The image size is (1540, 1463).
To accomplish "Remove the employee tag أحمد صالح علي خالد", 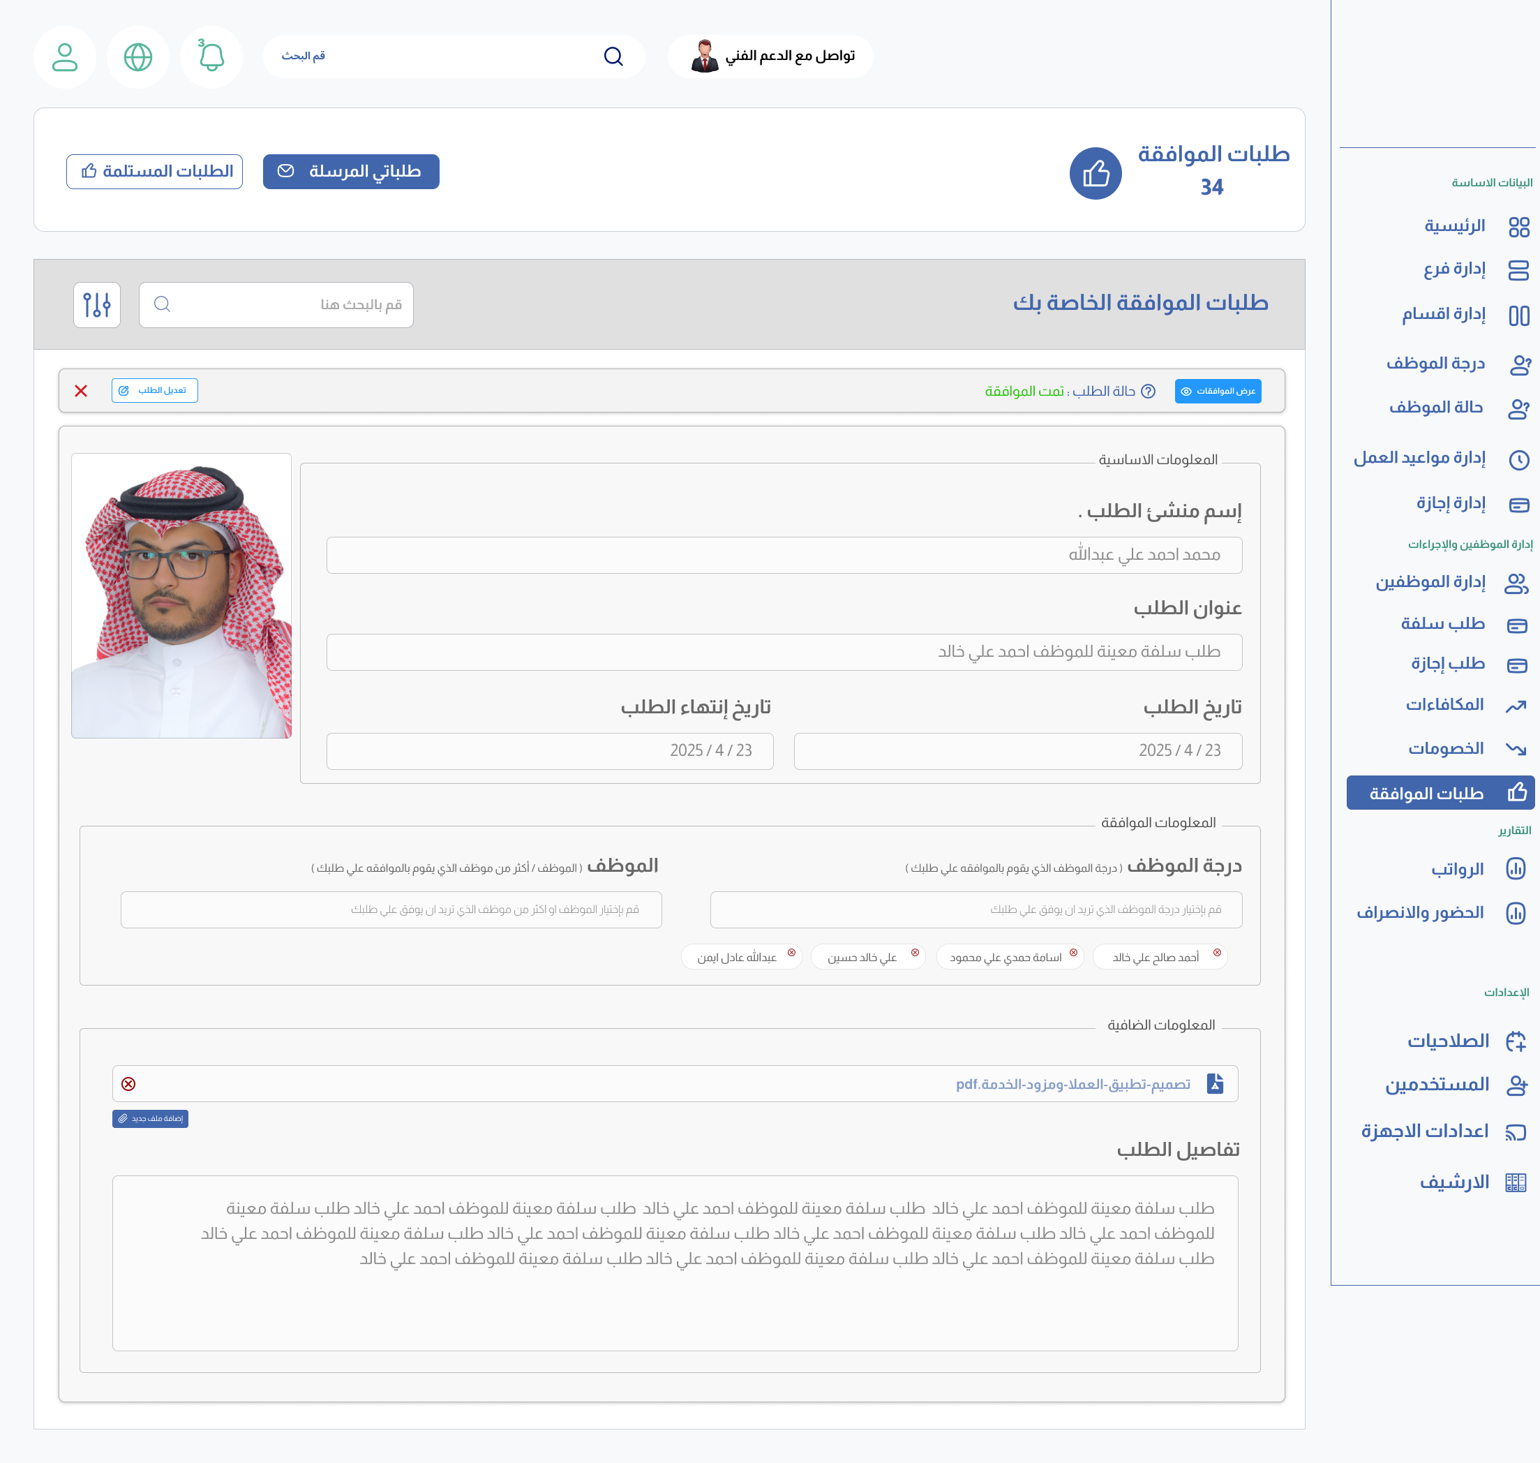I will [1218, 951].
